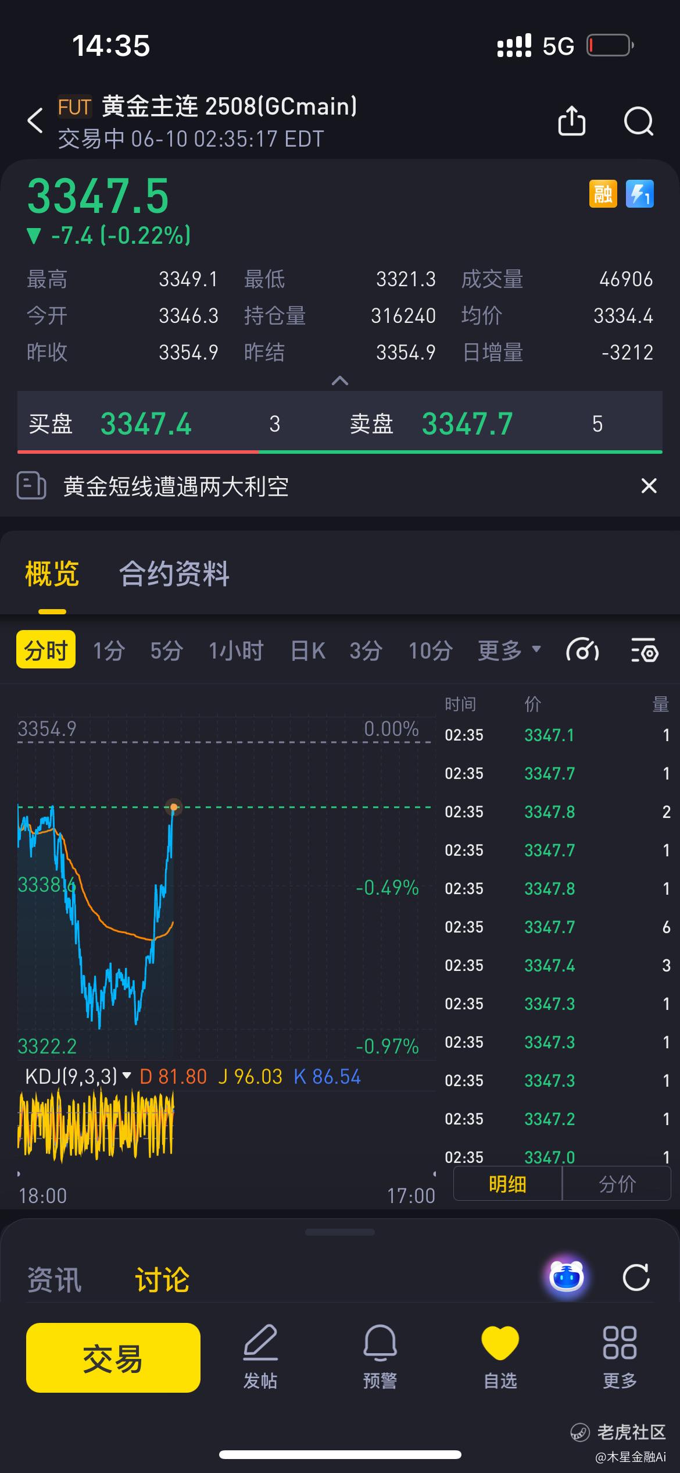
Task: Open the 更多 grid menu
Action: click(x=620, y=1357)
